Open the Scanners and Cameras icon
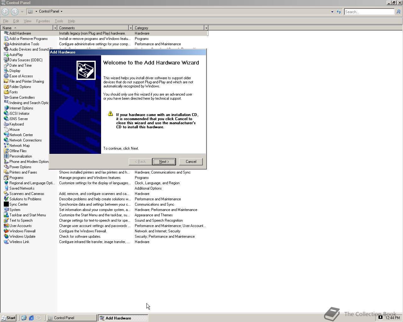The height and width of the screenshot is (322, 403). click(x=6, y=194)
